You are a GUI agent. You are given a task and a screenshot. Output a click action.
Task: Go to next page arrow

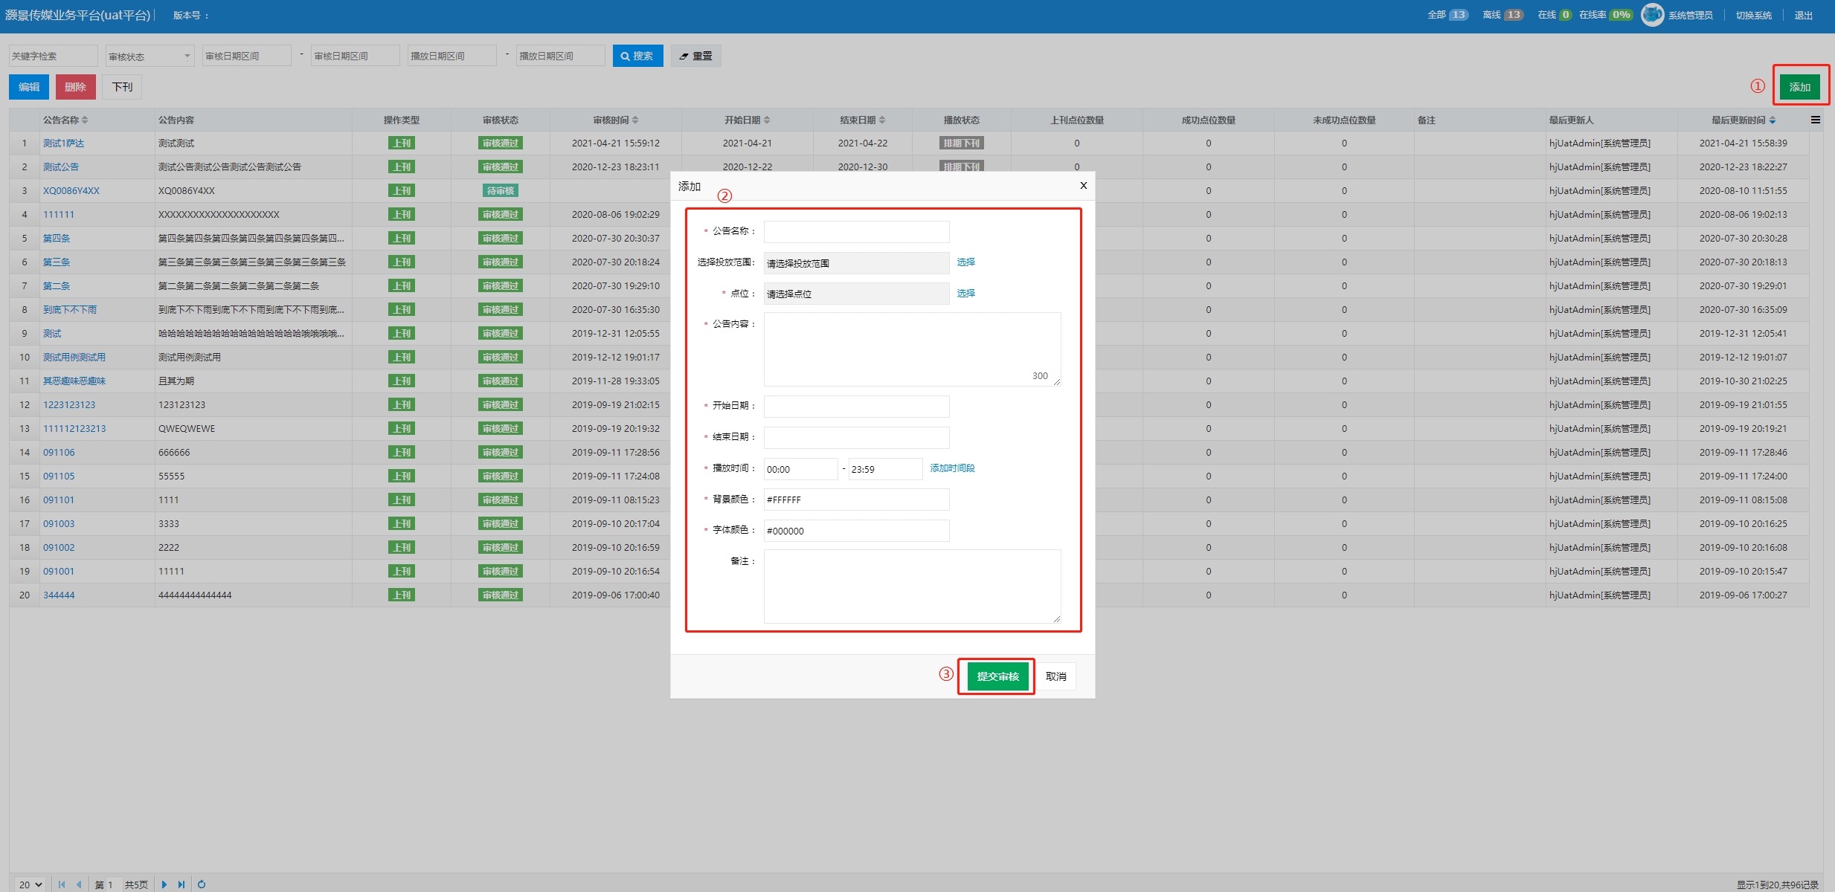pos(164,885)
